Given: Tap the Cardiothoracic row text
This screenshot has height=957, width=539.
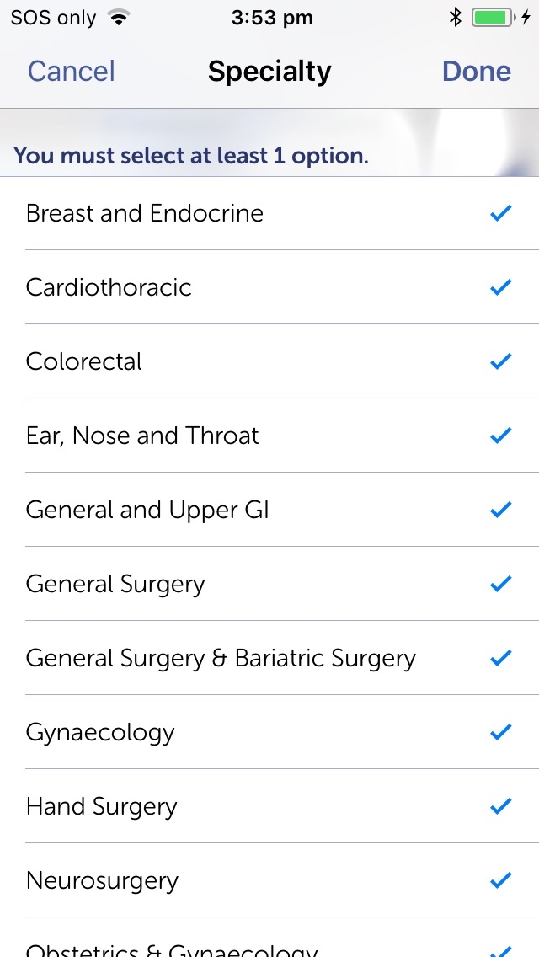Looking at the screenshot, I should click(109, 287).
